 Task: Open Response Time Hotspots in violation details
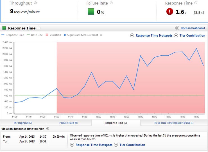click(x=94, y=145)
